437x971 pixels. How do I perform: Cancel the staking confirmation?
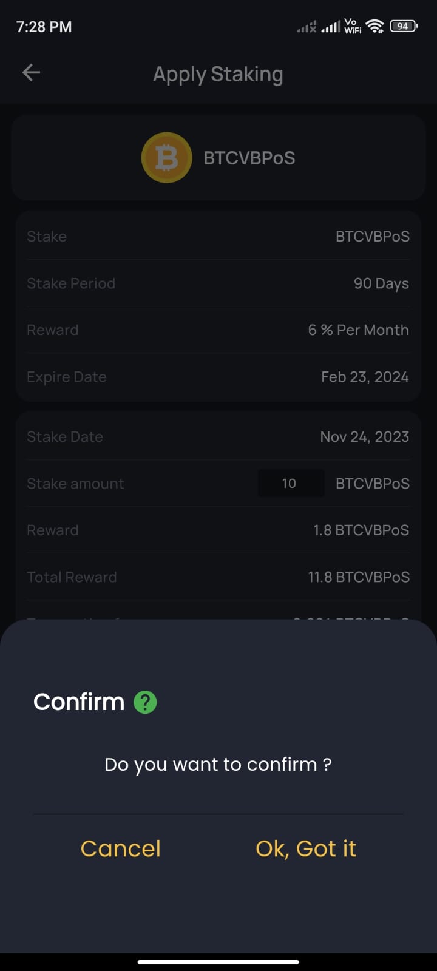[x=121, y=848]
